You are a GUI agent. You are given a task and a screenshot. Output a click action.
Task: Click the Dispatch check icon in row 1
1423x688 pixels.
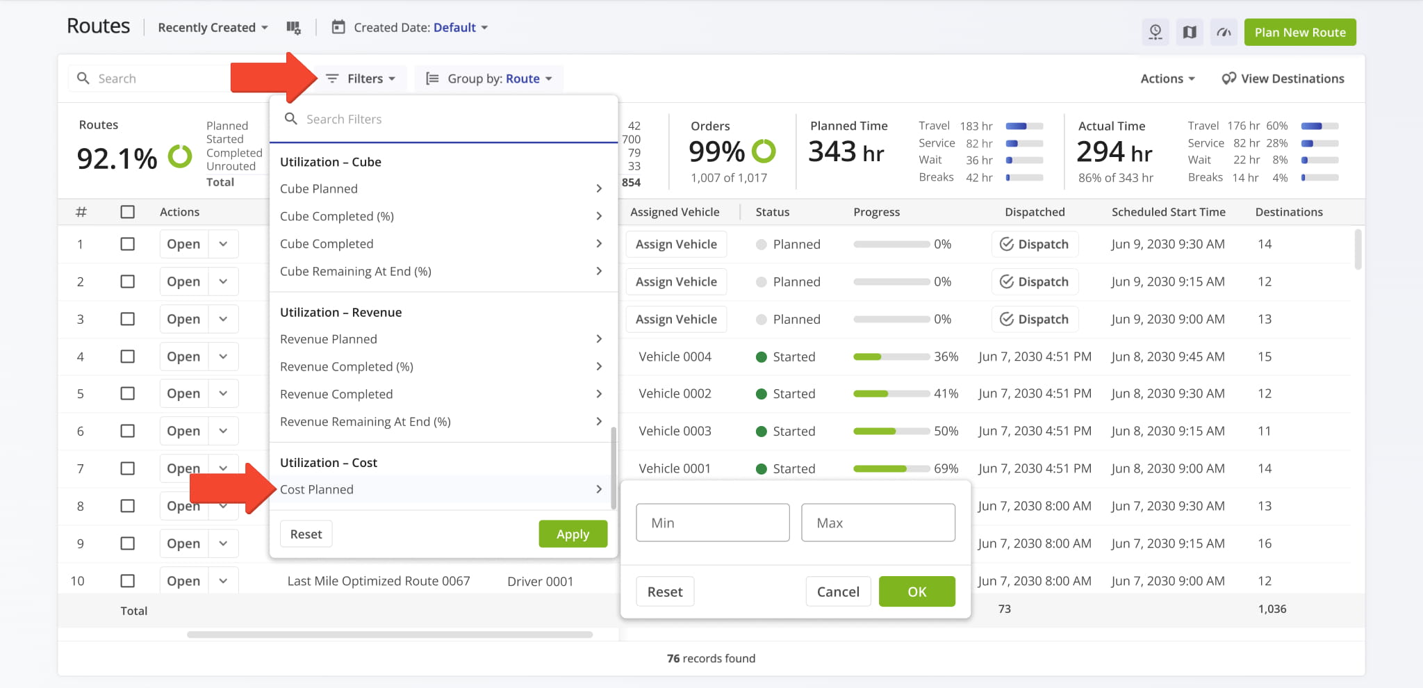[1006, 244]
